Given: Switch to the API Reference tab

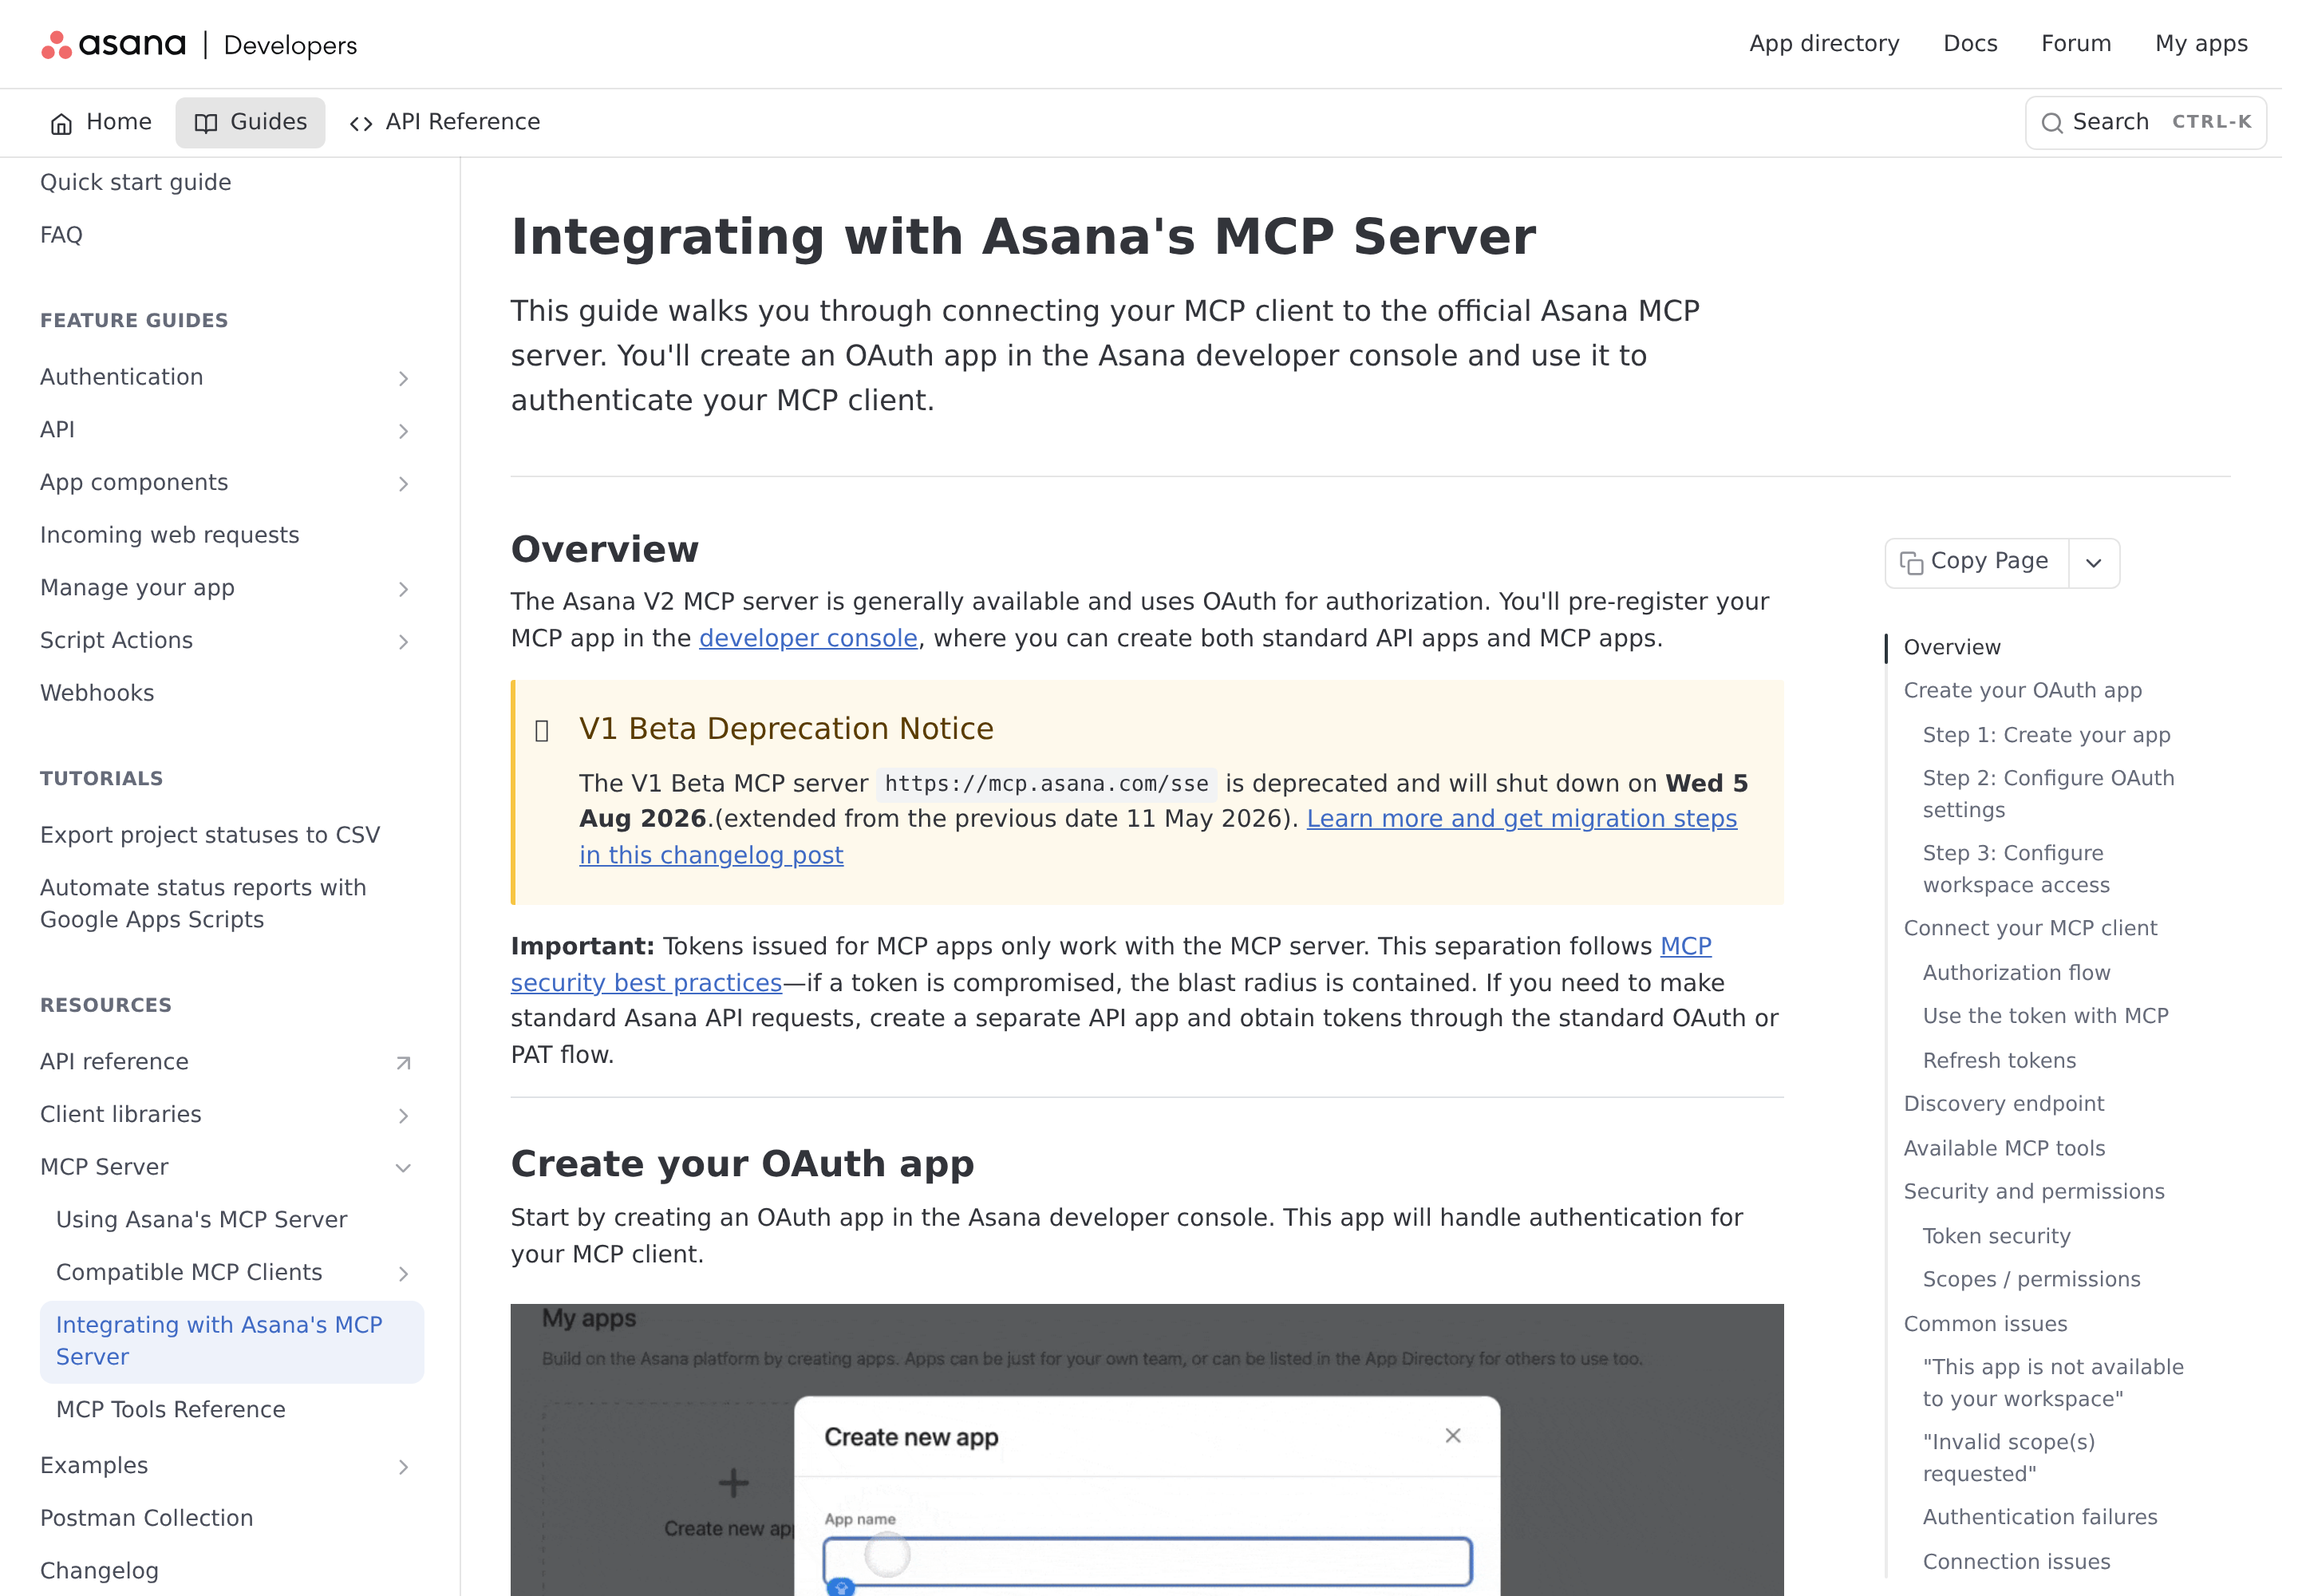Looking at the screenshot, I should pyautogui.click(x=444, y=122).
